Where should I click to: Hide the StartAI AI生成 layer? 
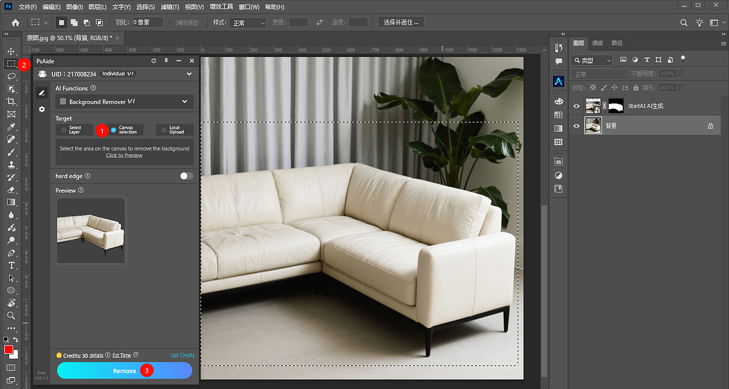[576, 105]
